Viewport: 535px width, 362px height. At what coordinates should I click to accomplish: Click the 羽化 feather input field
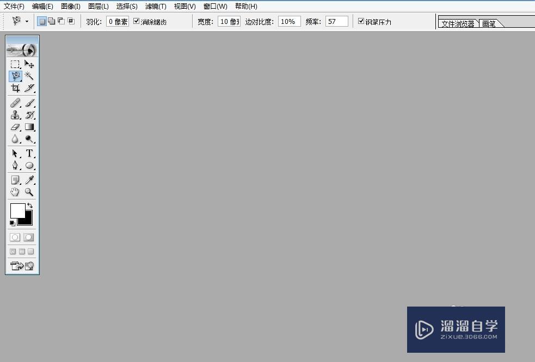pos(118,22)
